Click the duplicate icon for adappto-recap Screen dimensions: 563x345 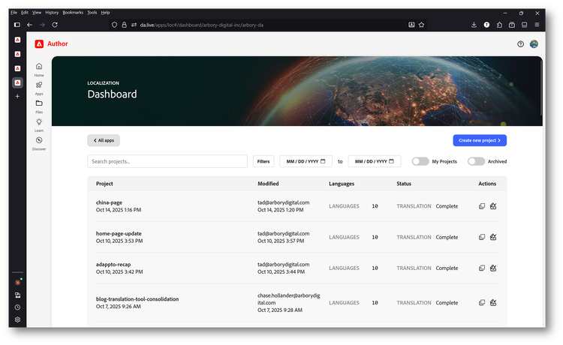tap(482, 268)
